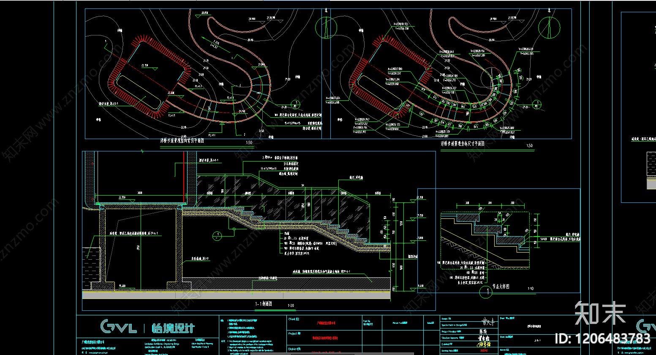The height and width of the screenshot is (355, 656).
Task: Click the 1:50 scale of the left plan
Action: tap(249, 143)
